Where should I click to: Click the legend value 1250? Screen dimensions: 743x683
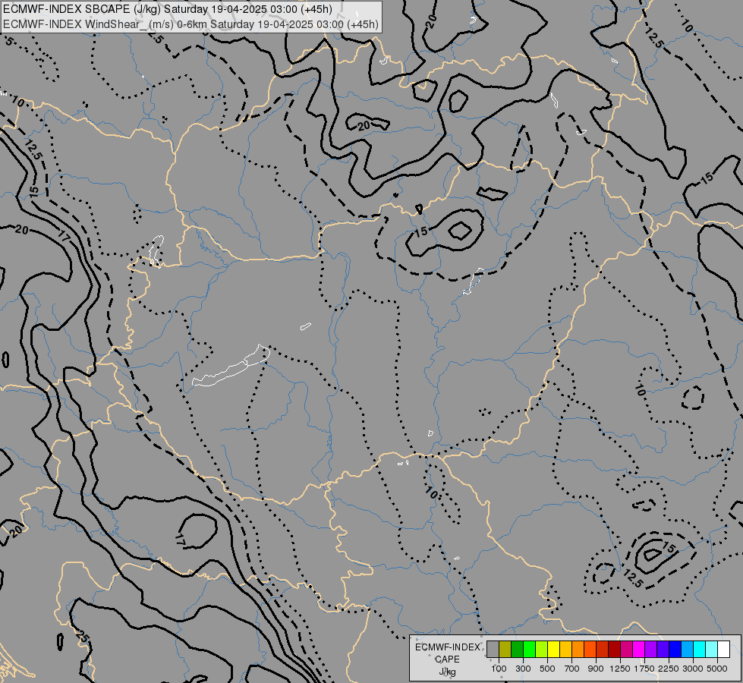(x=620, y=669)
